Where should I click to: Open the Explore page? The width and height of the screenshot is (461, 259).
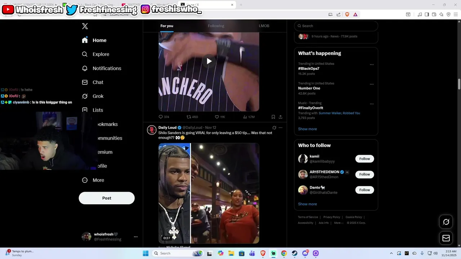[x=95, y=54]
